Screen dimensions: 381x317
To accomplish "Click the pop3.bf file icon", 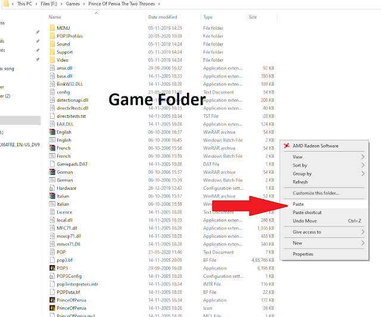I will tap(52, 260).
